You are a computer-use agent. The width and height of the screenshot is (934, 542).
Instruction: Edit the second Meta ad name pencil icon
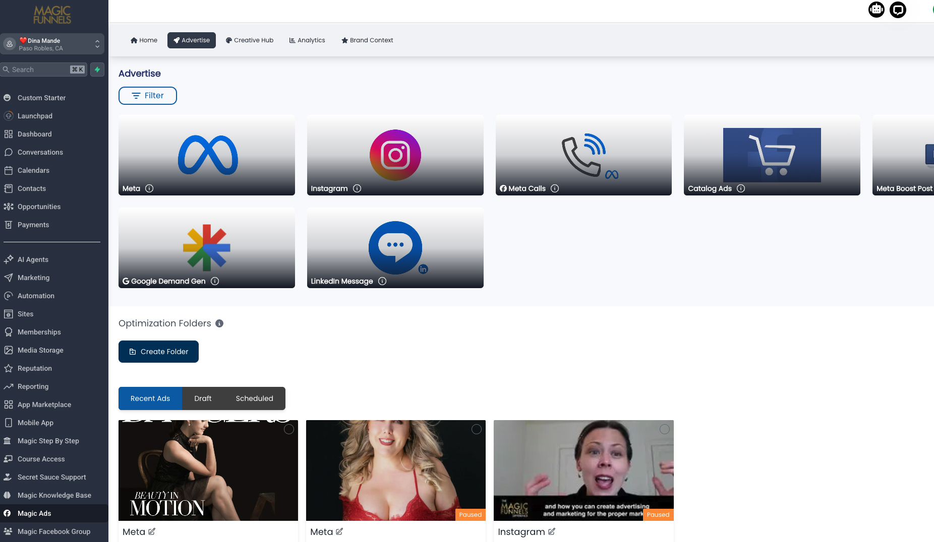coord(339,531)
